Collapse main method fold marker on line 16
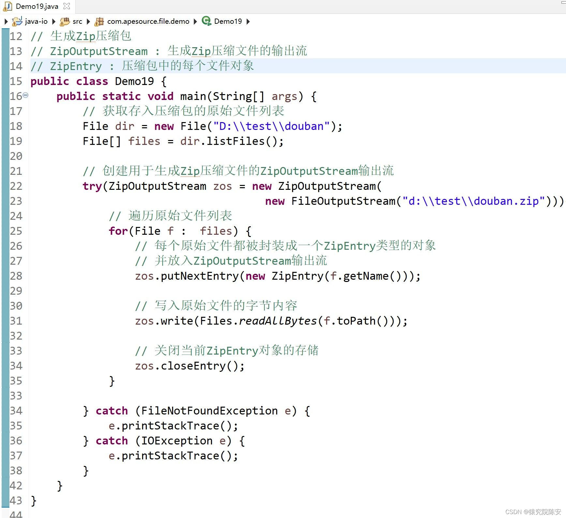 (x=25, y=95)
